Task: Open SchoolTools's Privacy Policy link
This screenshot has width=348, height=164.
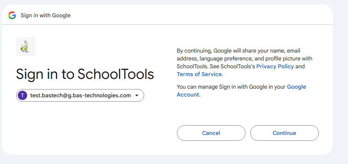Action: point(275,66)
